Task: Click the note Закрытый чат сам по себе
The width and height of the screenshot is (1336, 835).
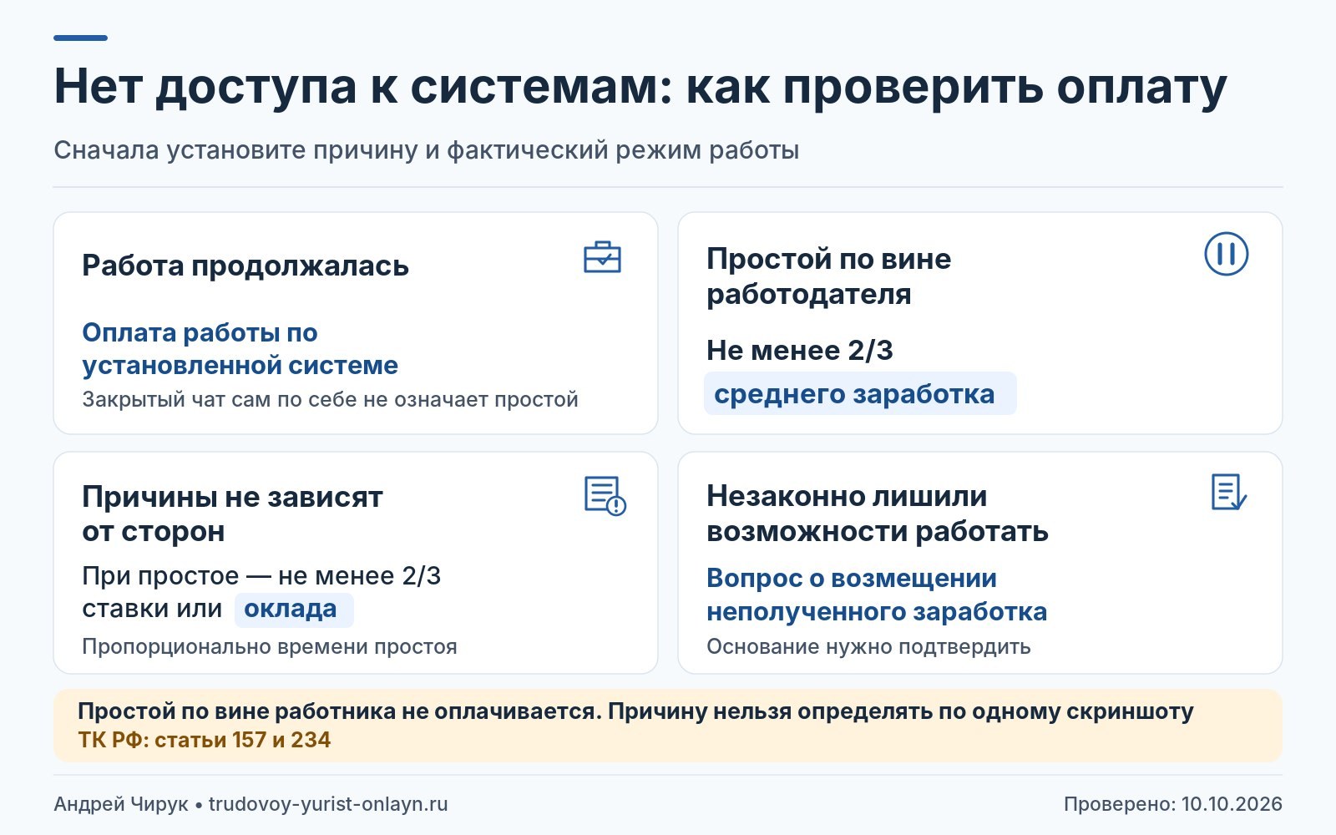Action: click(330, 399)
